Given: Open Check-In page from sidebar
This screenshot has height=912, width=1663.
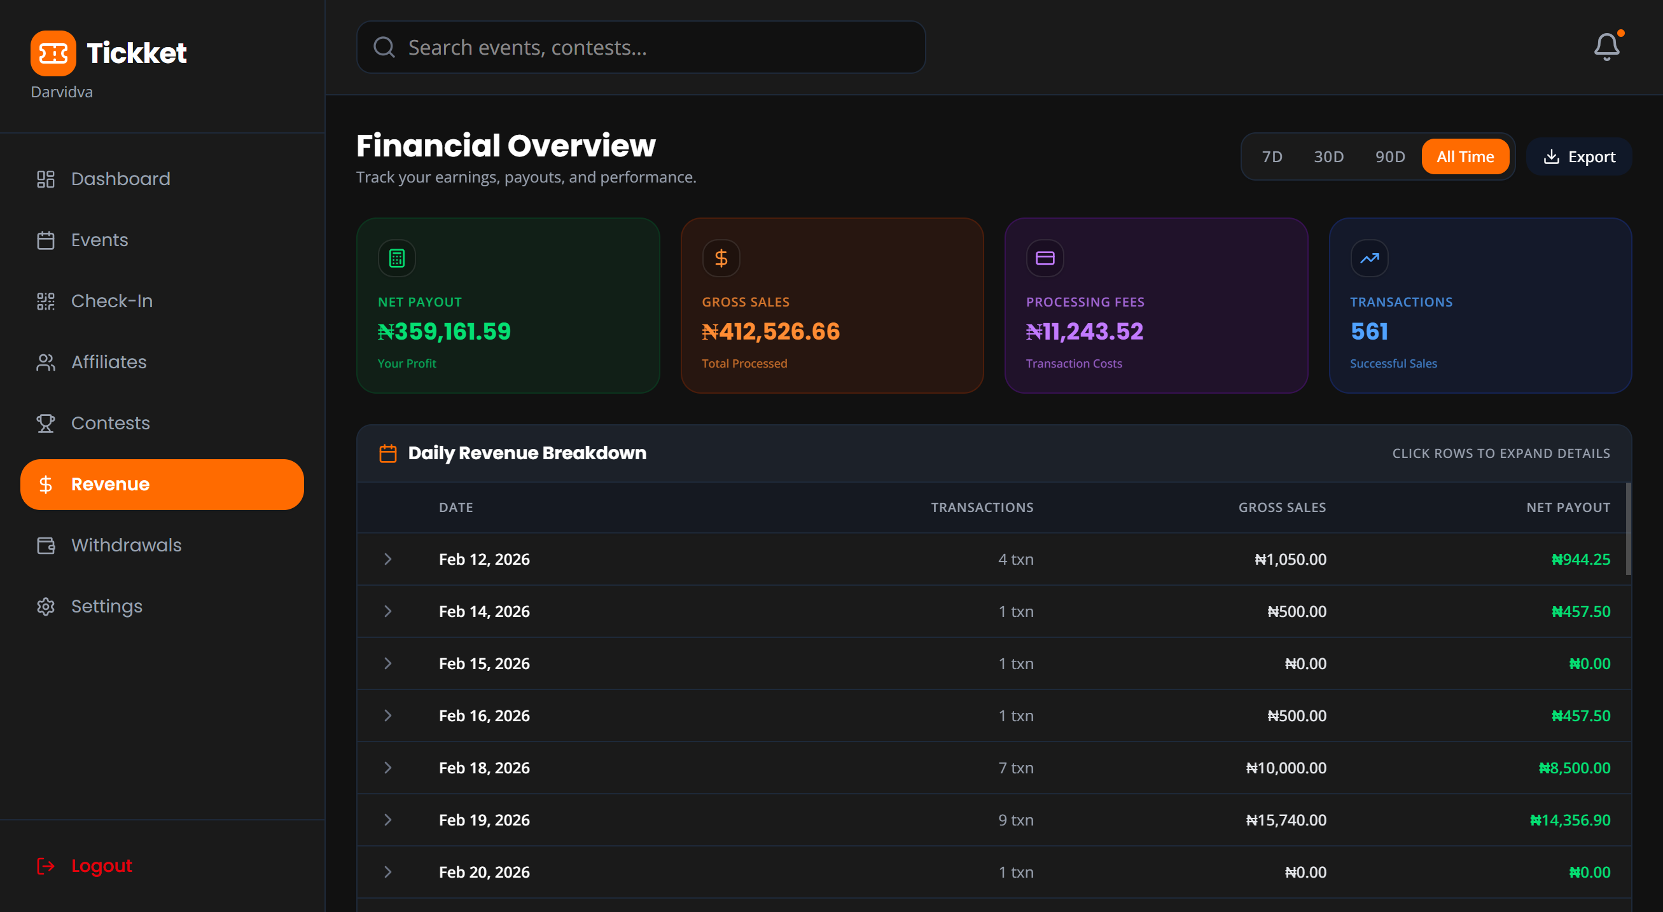Looking at the screenshot, I should 162,301.
